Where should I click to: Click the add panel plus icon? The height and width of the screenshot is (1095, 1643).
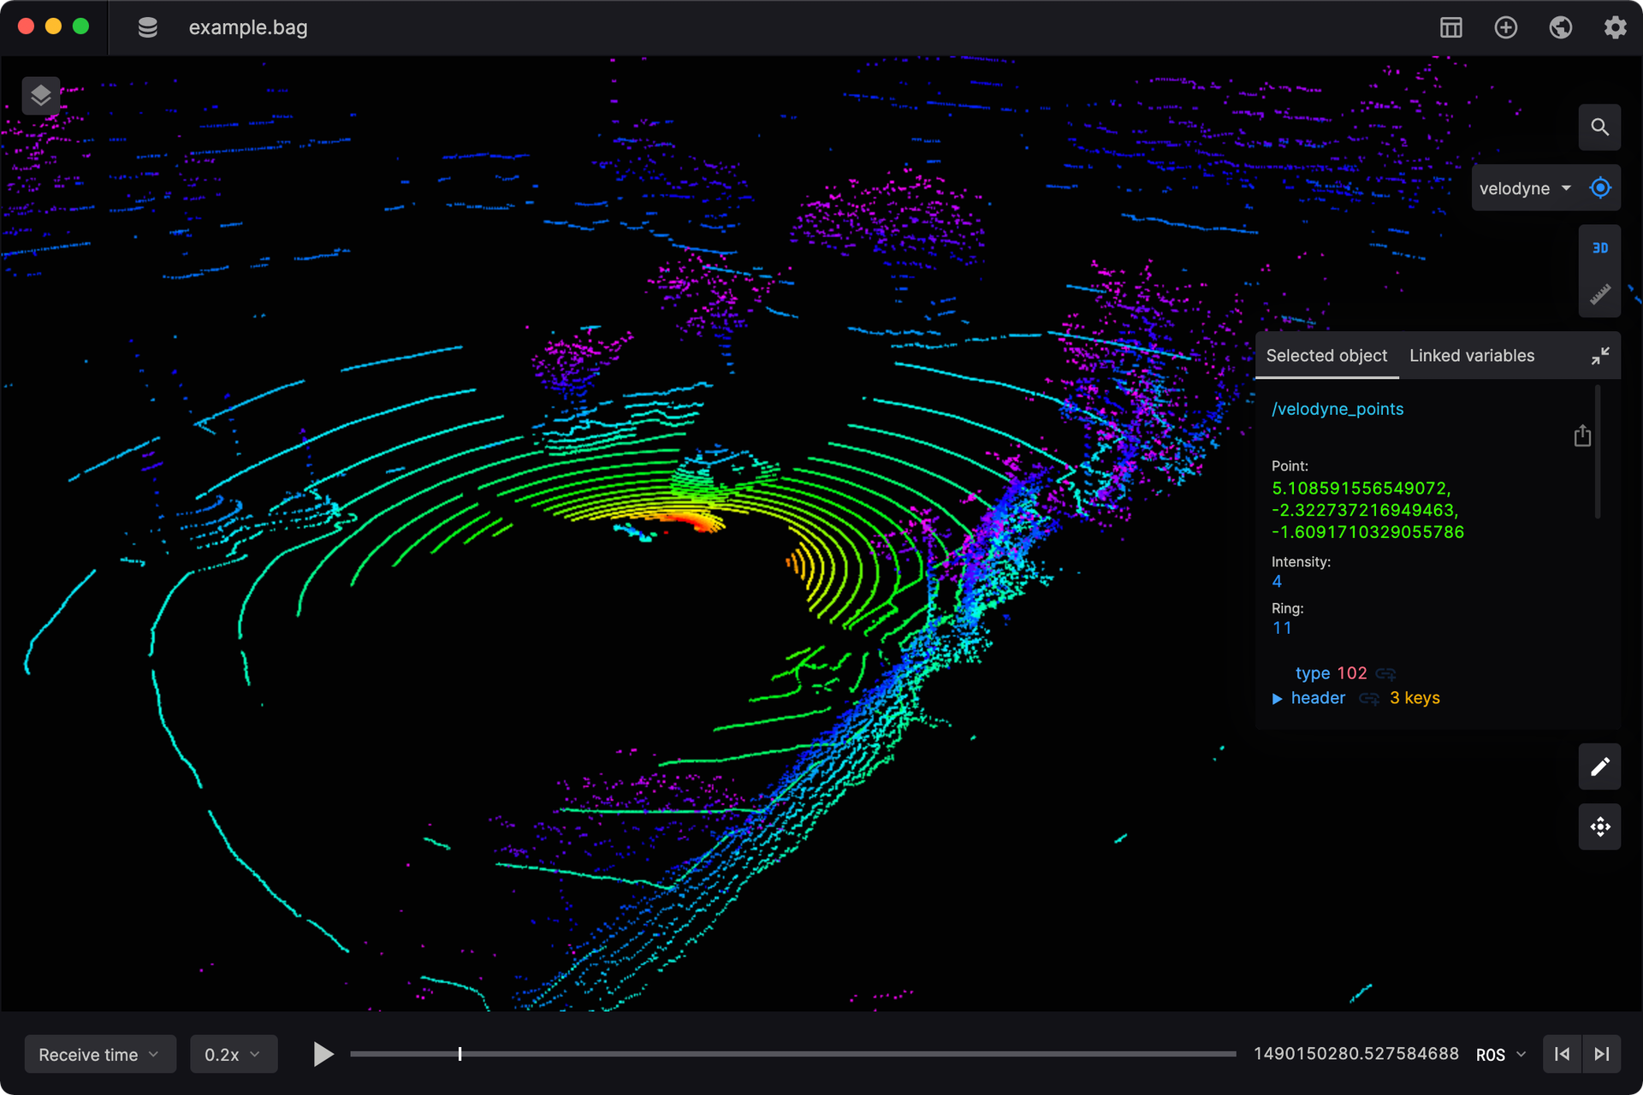pos(1505,27)
